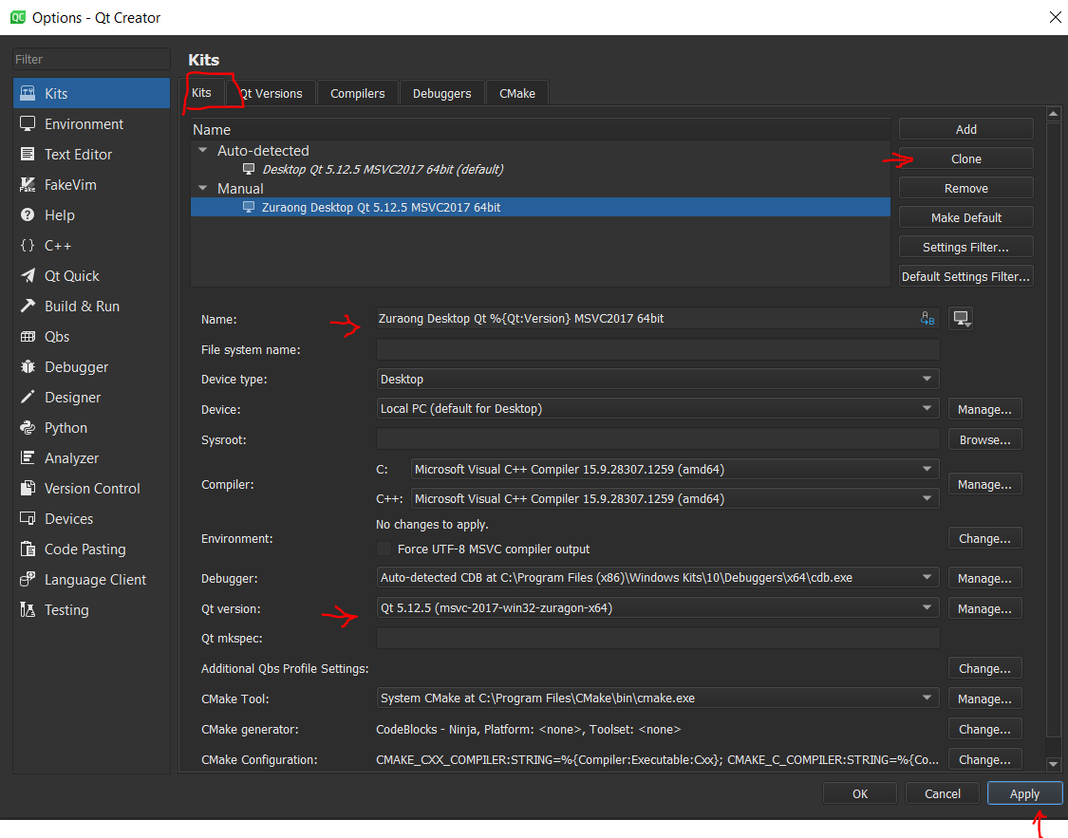Screen dimensions: 1068x838
Task: Click the monitor icon of the Zuraong kit
Action: point(249,207)
